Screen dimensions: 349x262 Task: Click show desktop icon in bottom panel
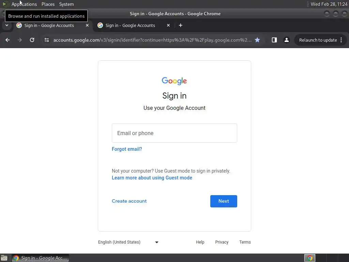[4, 258]
